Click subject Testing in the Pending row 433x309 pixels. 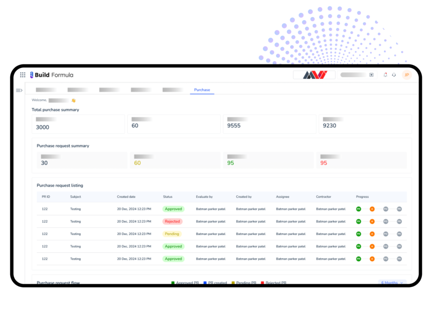tap(75, 234)
